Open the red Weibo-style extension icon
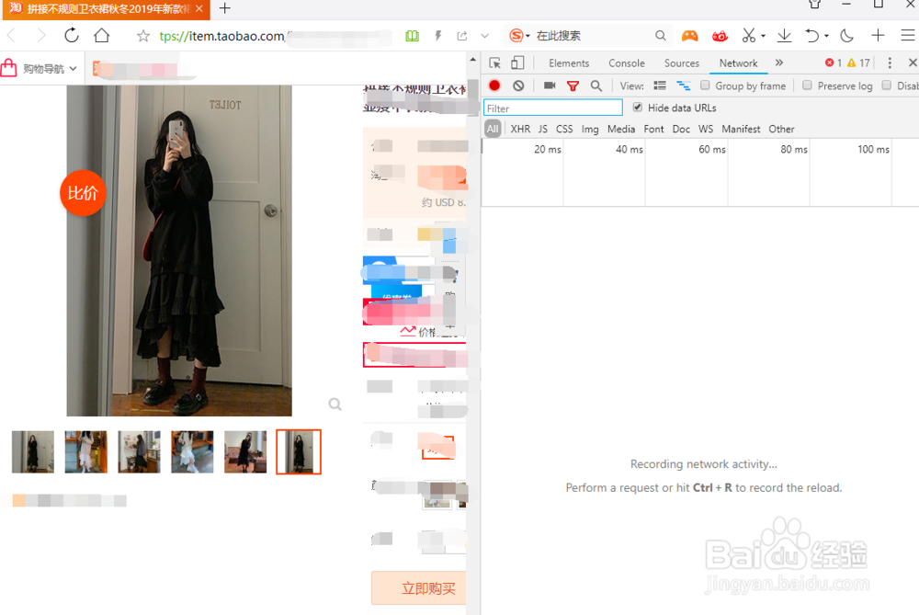This screenshot has height=615, width=919. point(720,37)
